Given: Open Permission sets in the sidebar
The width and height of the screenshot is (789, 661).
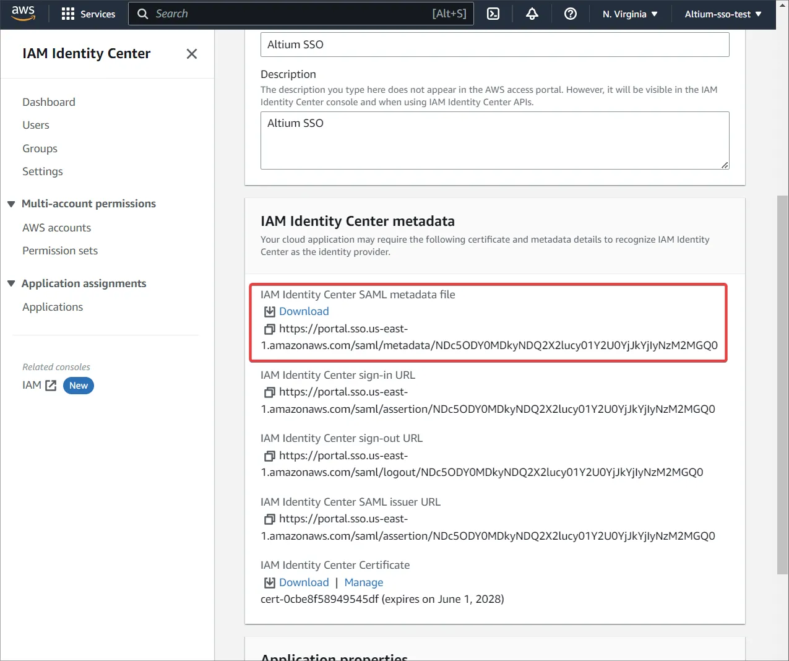Looking at the screenshot, I should click(60, 251).
